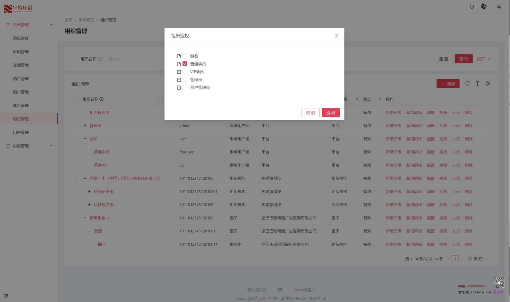Click the 智乐兔科技 footer link

[x=257, y=290]
